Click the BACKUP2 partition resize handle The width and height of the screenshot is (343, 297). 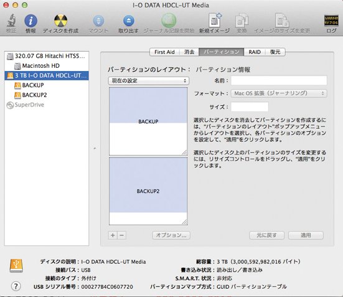click(x=185, y=222)
